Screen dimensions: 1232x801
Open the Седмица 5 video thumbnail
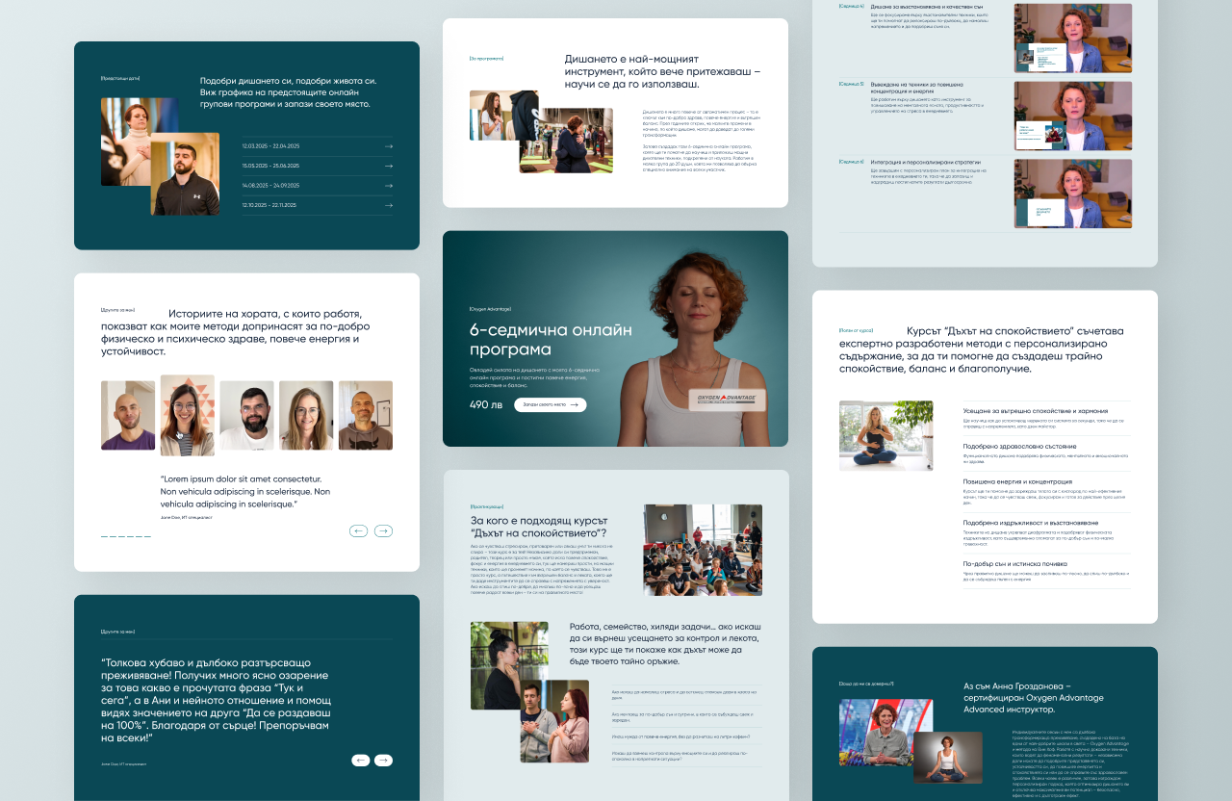click(x=1072, y=116)
